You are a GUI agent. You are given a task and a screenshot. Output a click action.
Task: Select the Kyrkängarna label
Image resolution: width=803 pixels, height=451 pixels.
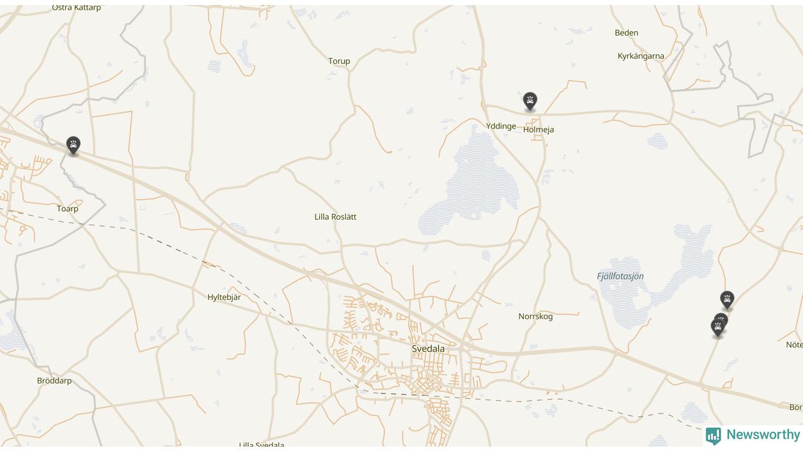pyautogui.click(x=641, y=56)
